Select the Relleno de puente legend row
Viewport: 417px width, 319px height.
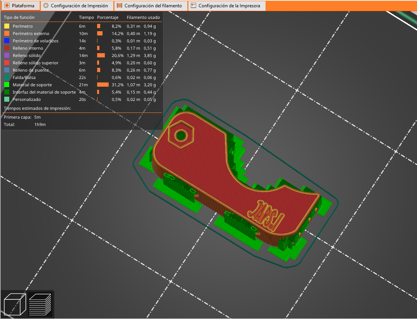coord(30,70)
